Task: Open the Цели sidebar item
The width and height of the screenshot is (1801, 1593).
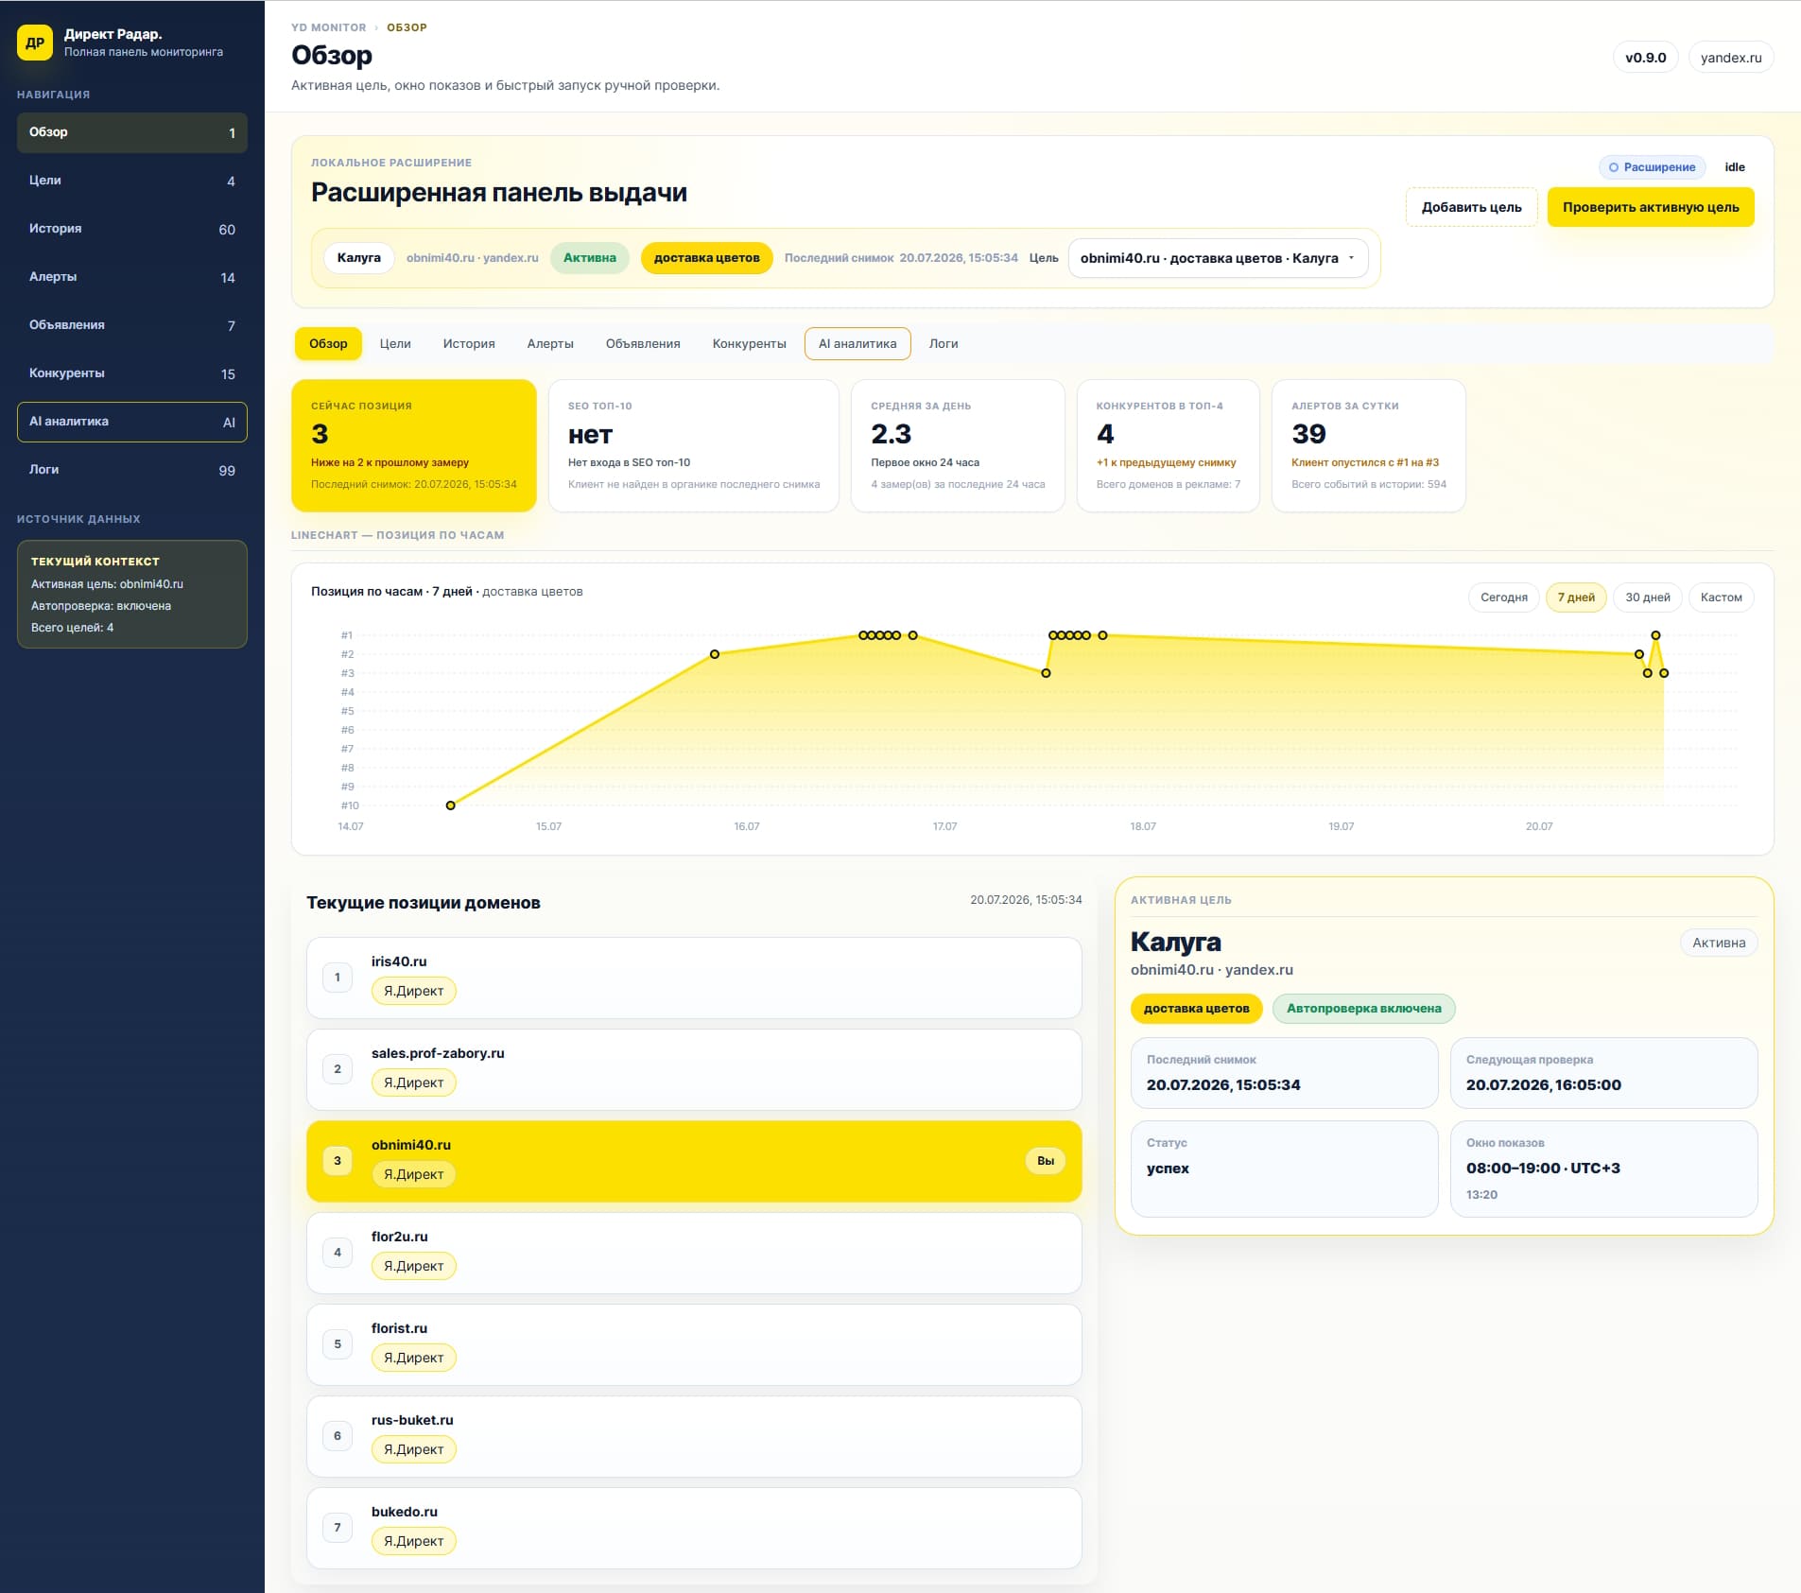Action: click(132, 181)
